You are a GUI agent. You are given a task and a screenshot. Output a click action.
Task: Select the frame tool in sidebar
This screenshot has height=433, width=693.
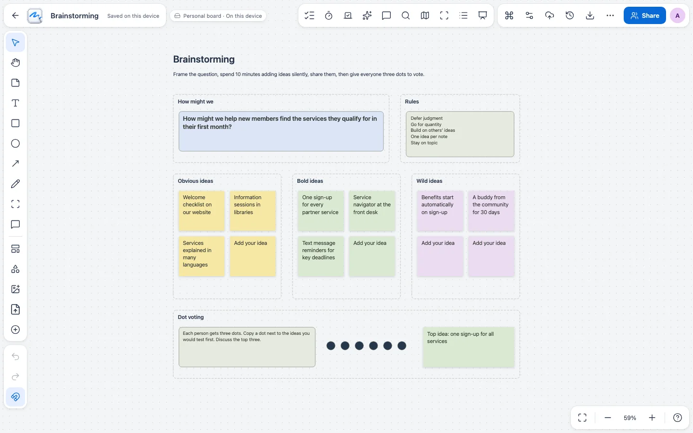(x=15, y=204)
